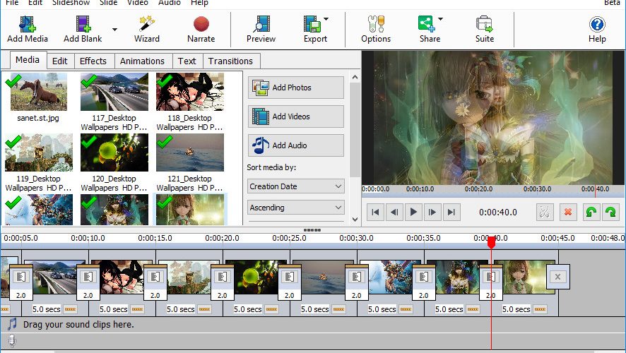Open the Slideshow menu
This screenshot has width=626, height=353.
[x=71, y=3]
